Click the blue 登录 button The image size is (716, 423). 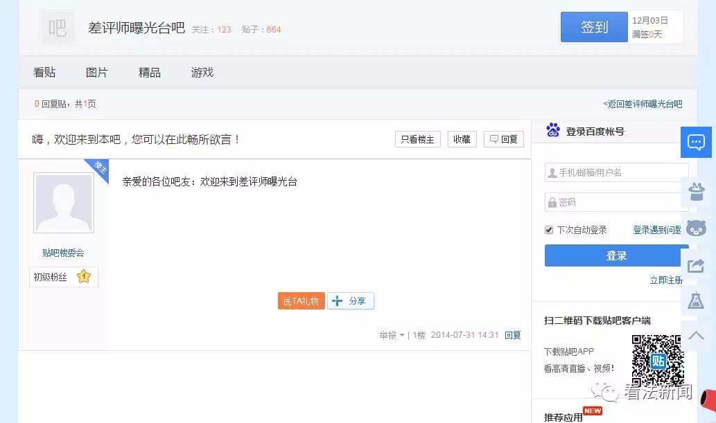click(x=616, y=255)
